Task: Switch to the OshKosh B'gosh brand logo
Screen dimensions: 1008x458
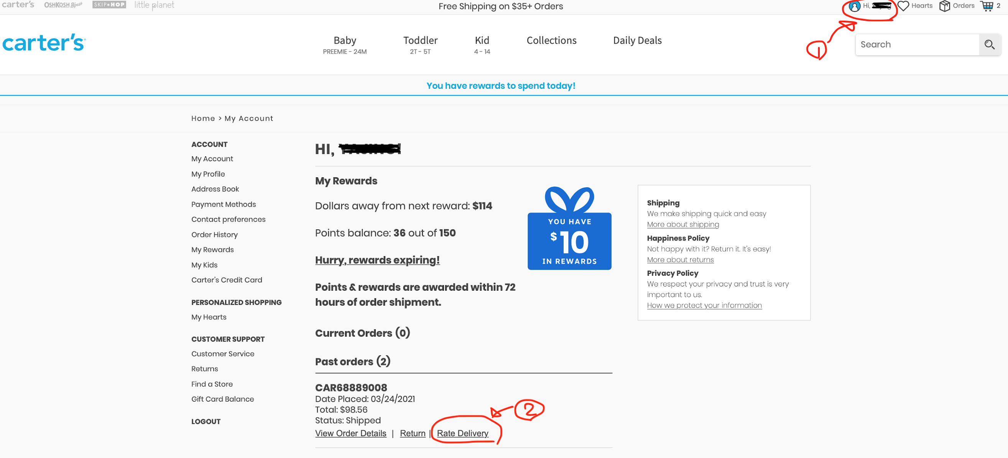Action: click(63, 5)
